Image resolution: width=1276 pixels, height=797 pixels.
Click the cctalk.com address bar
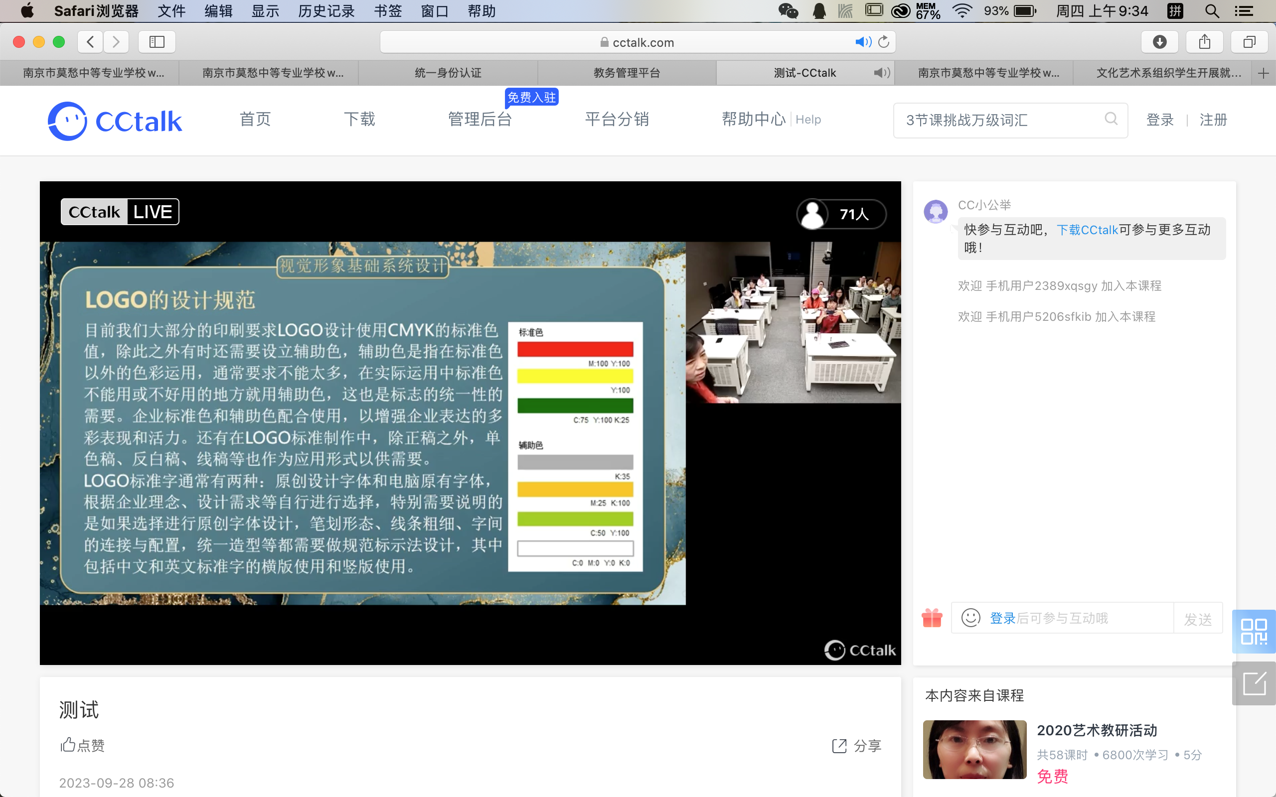637,42
